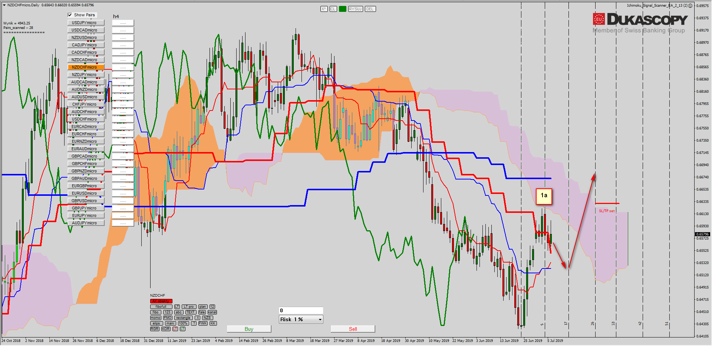
Task: Click the lot size input field
Action: coord(301,310)
